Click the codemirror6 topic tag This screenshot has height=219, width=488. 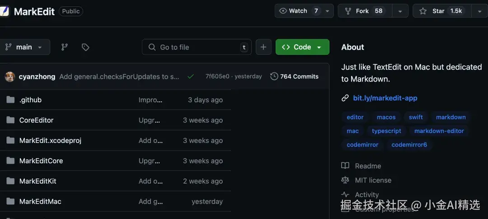pyautogui.click(x=409, y=145)
